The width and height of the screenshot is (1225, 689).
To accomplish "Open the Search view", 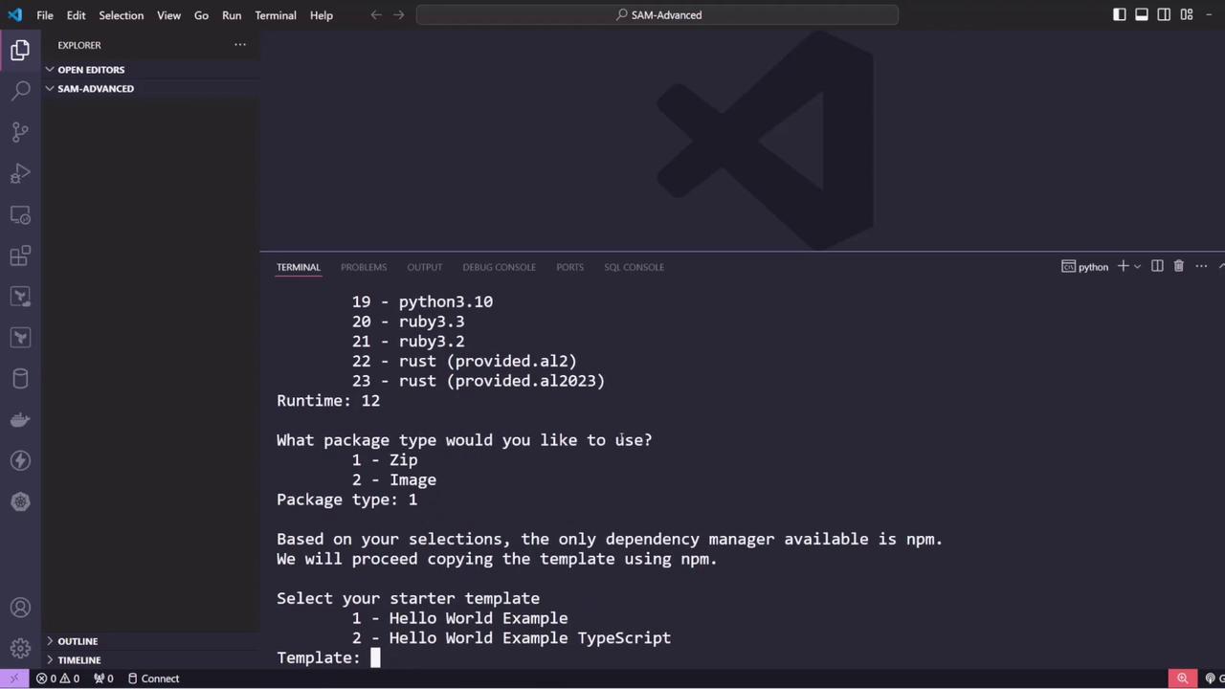I will [x=20, y=92].
